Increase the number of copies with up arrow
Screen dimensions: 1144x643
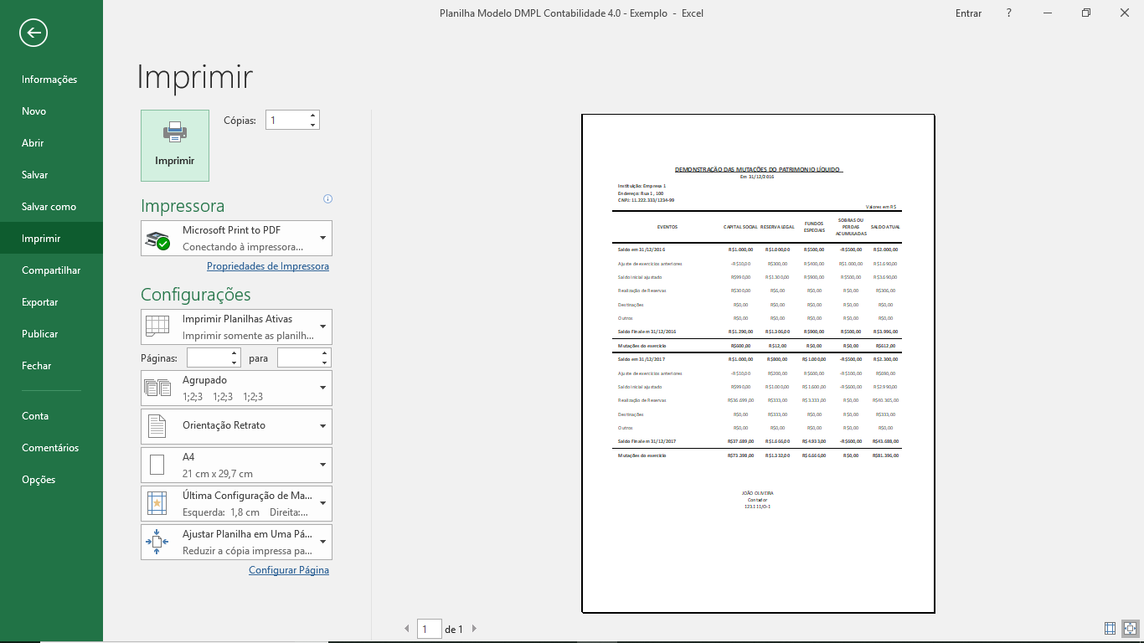312,116
